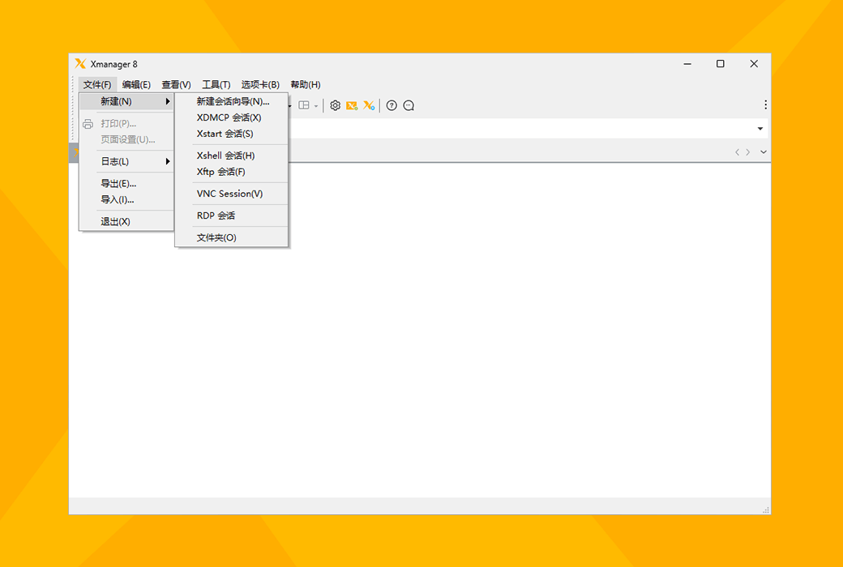
Task: Click the Xmanager logo in title bar
Action: coord(80,64)
